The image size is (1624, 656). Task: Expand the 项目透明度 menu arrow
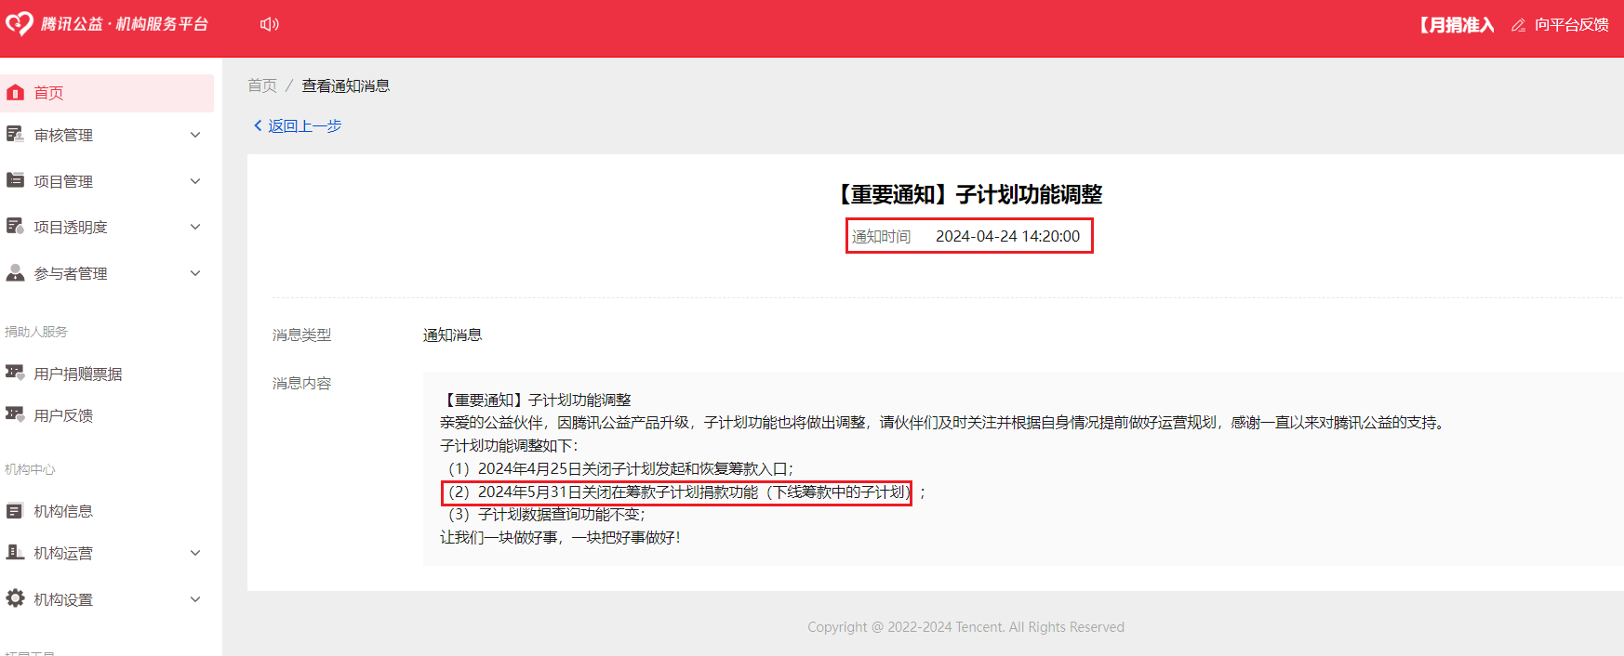click(x=195, y=227)
